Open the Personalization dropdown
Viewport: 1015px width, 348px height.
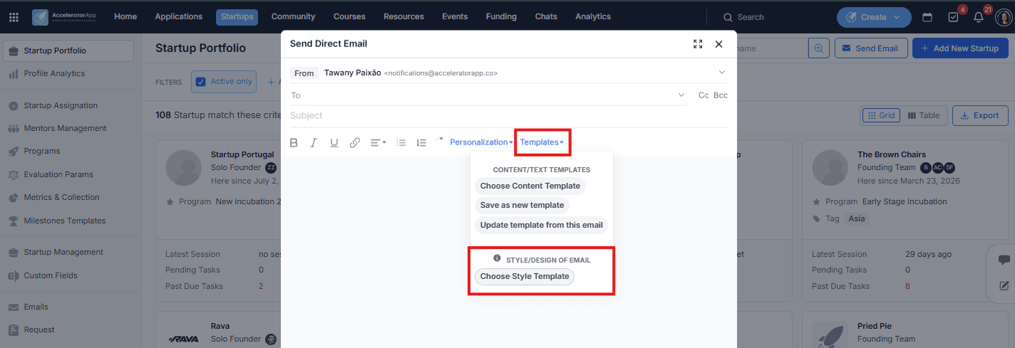click(481, 142)
